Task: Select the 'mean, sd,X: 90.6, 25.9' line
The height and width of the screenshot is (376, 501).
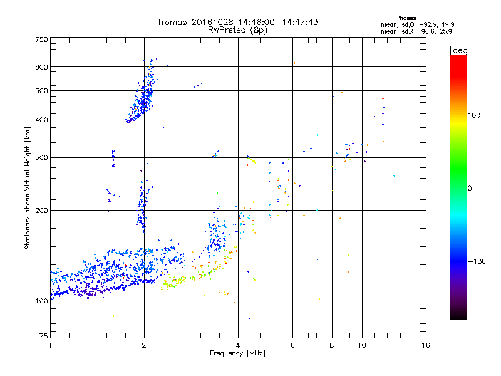Action: [x=416, y=31]
